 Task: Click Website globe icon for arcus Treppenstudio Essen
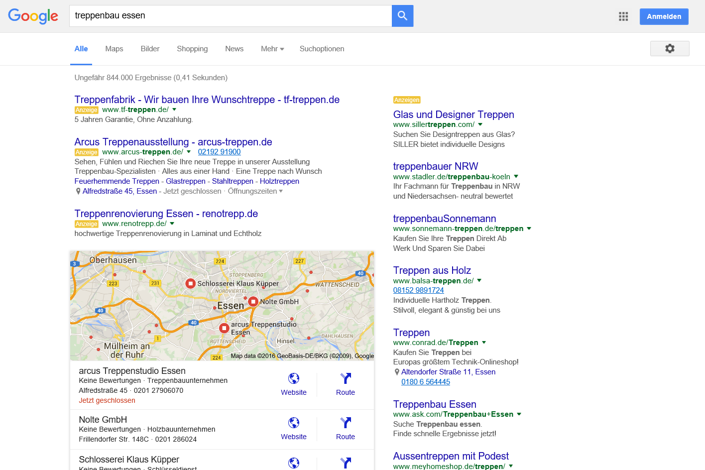(x=294, y=378)
